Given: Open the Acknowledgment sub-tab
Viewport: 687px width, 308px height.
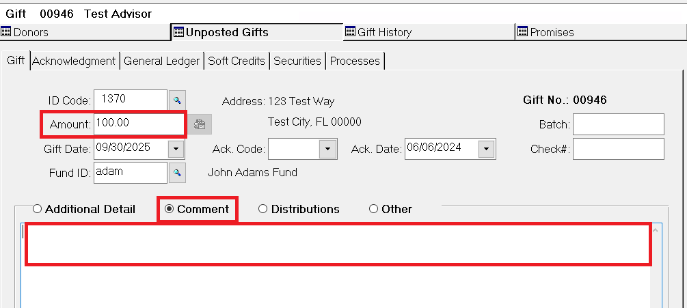Looking at the screenshot, I should click(74, 61).
